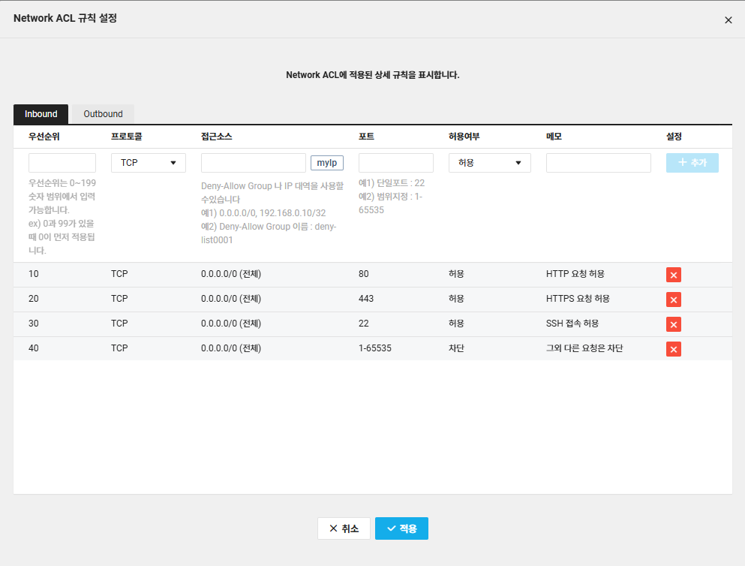The height and width of the screenshot is (566, 745).
Task: Select the 'SSH 접속 허용' memo text
Action: (x=572, y=323)
